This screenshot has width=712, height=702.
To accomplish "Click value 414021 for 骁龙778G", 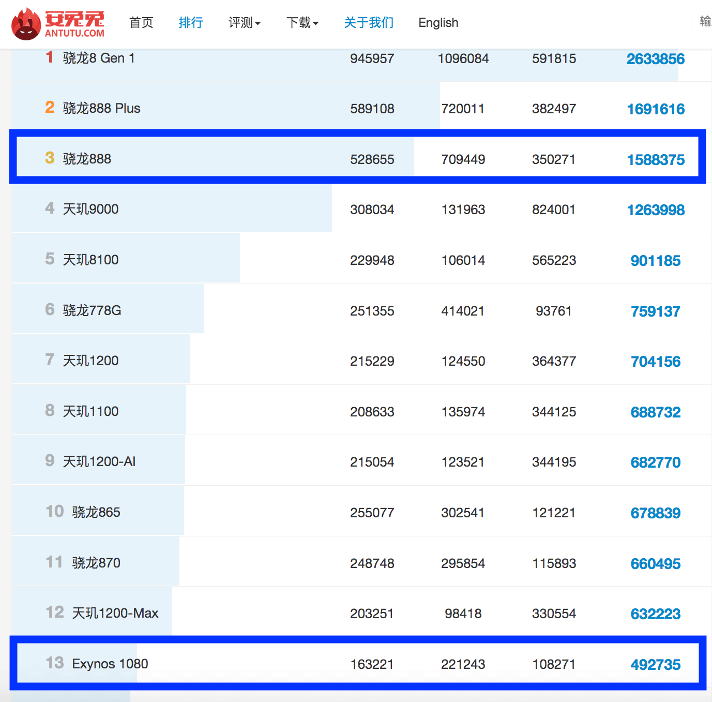I will [463, 311].
